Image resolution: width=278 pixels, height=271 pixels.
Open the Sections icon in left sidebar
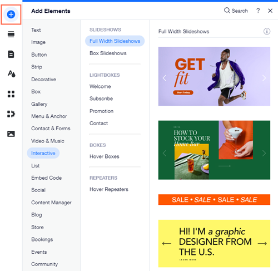(x=11, y=35)
